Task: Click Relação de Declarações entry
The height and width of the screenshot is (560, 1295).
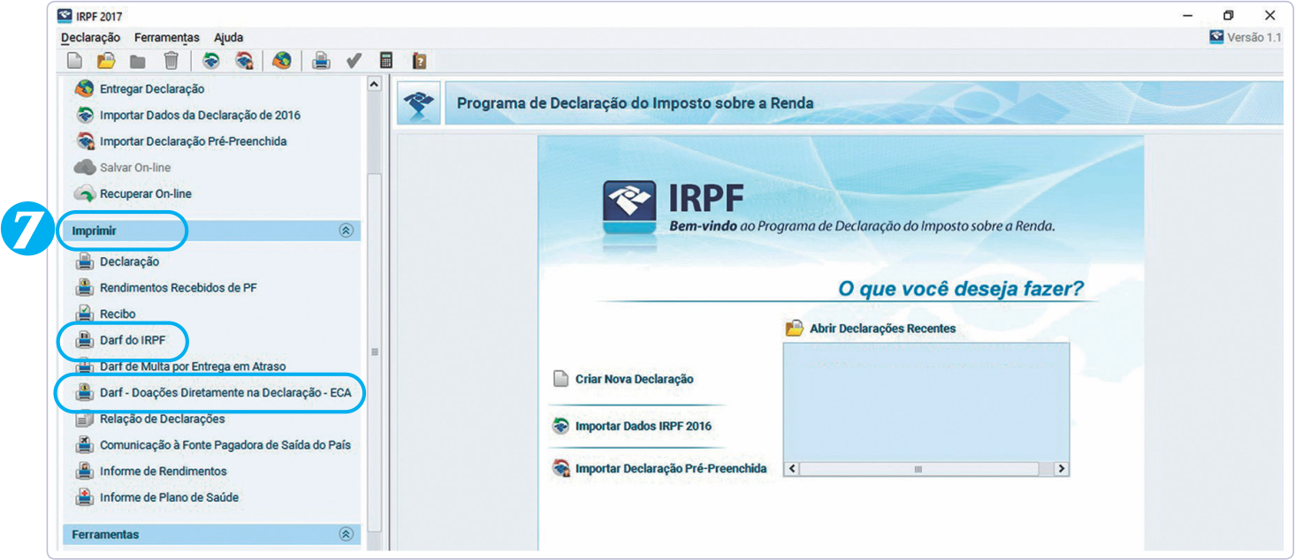Action: click(x=163, y=419)
